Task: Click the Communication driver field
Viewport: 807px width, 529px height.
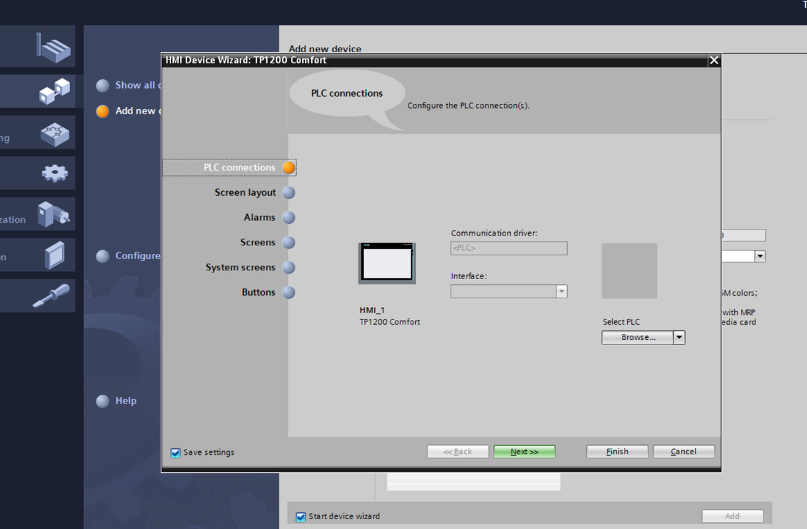Action: (x=509, y=248)
